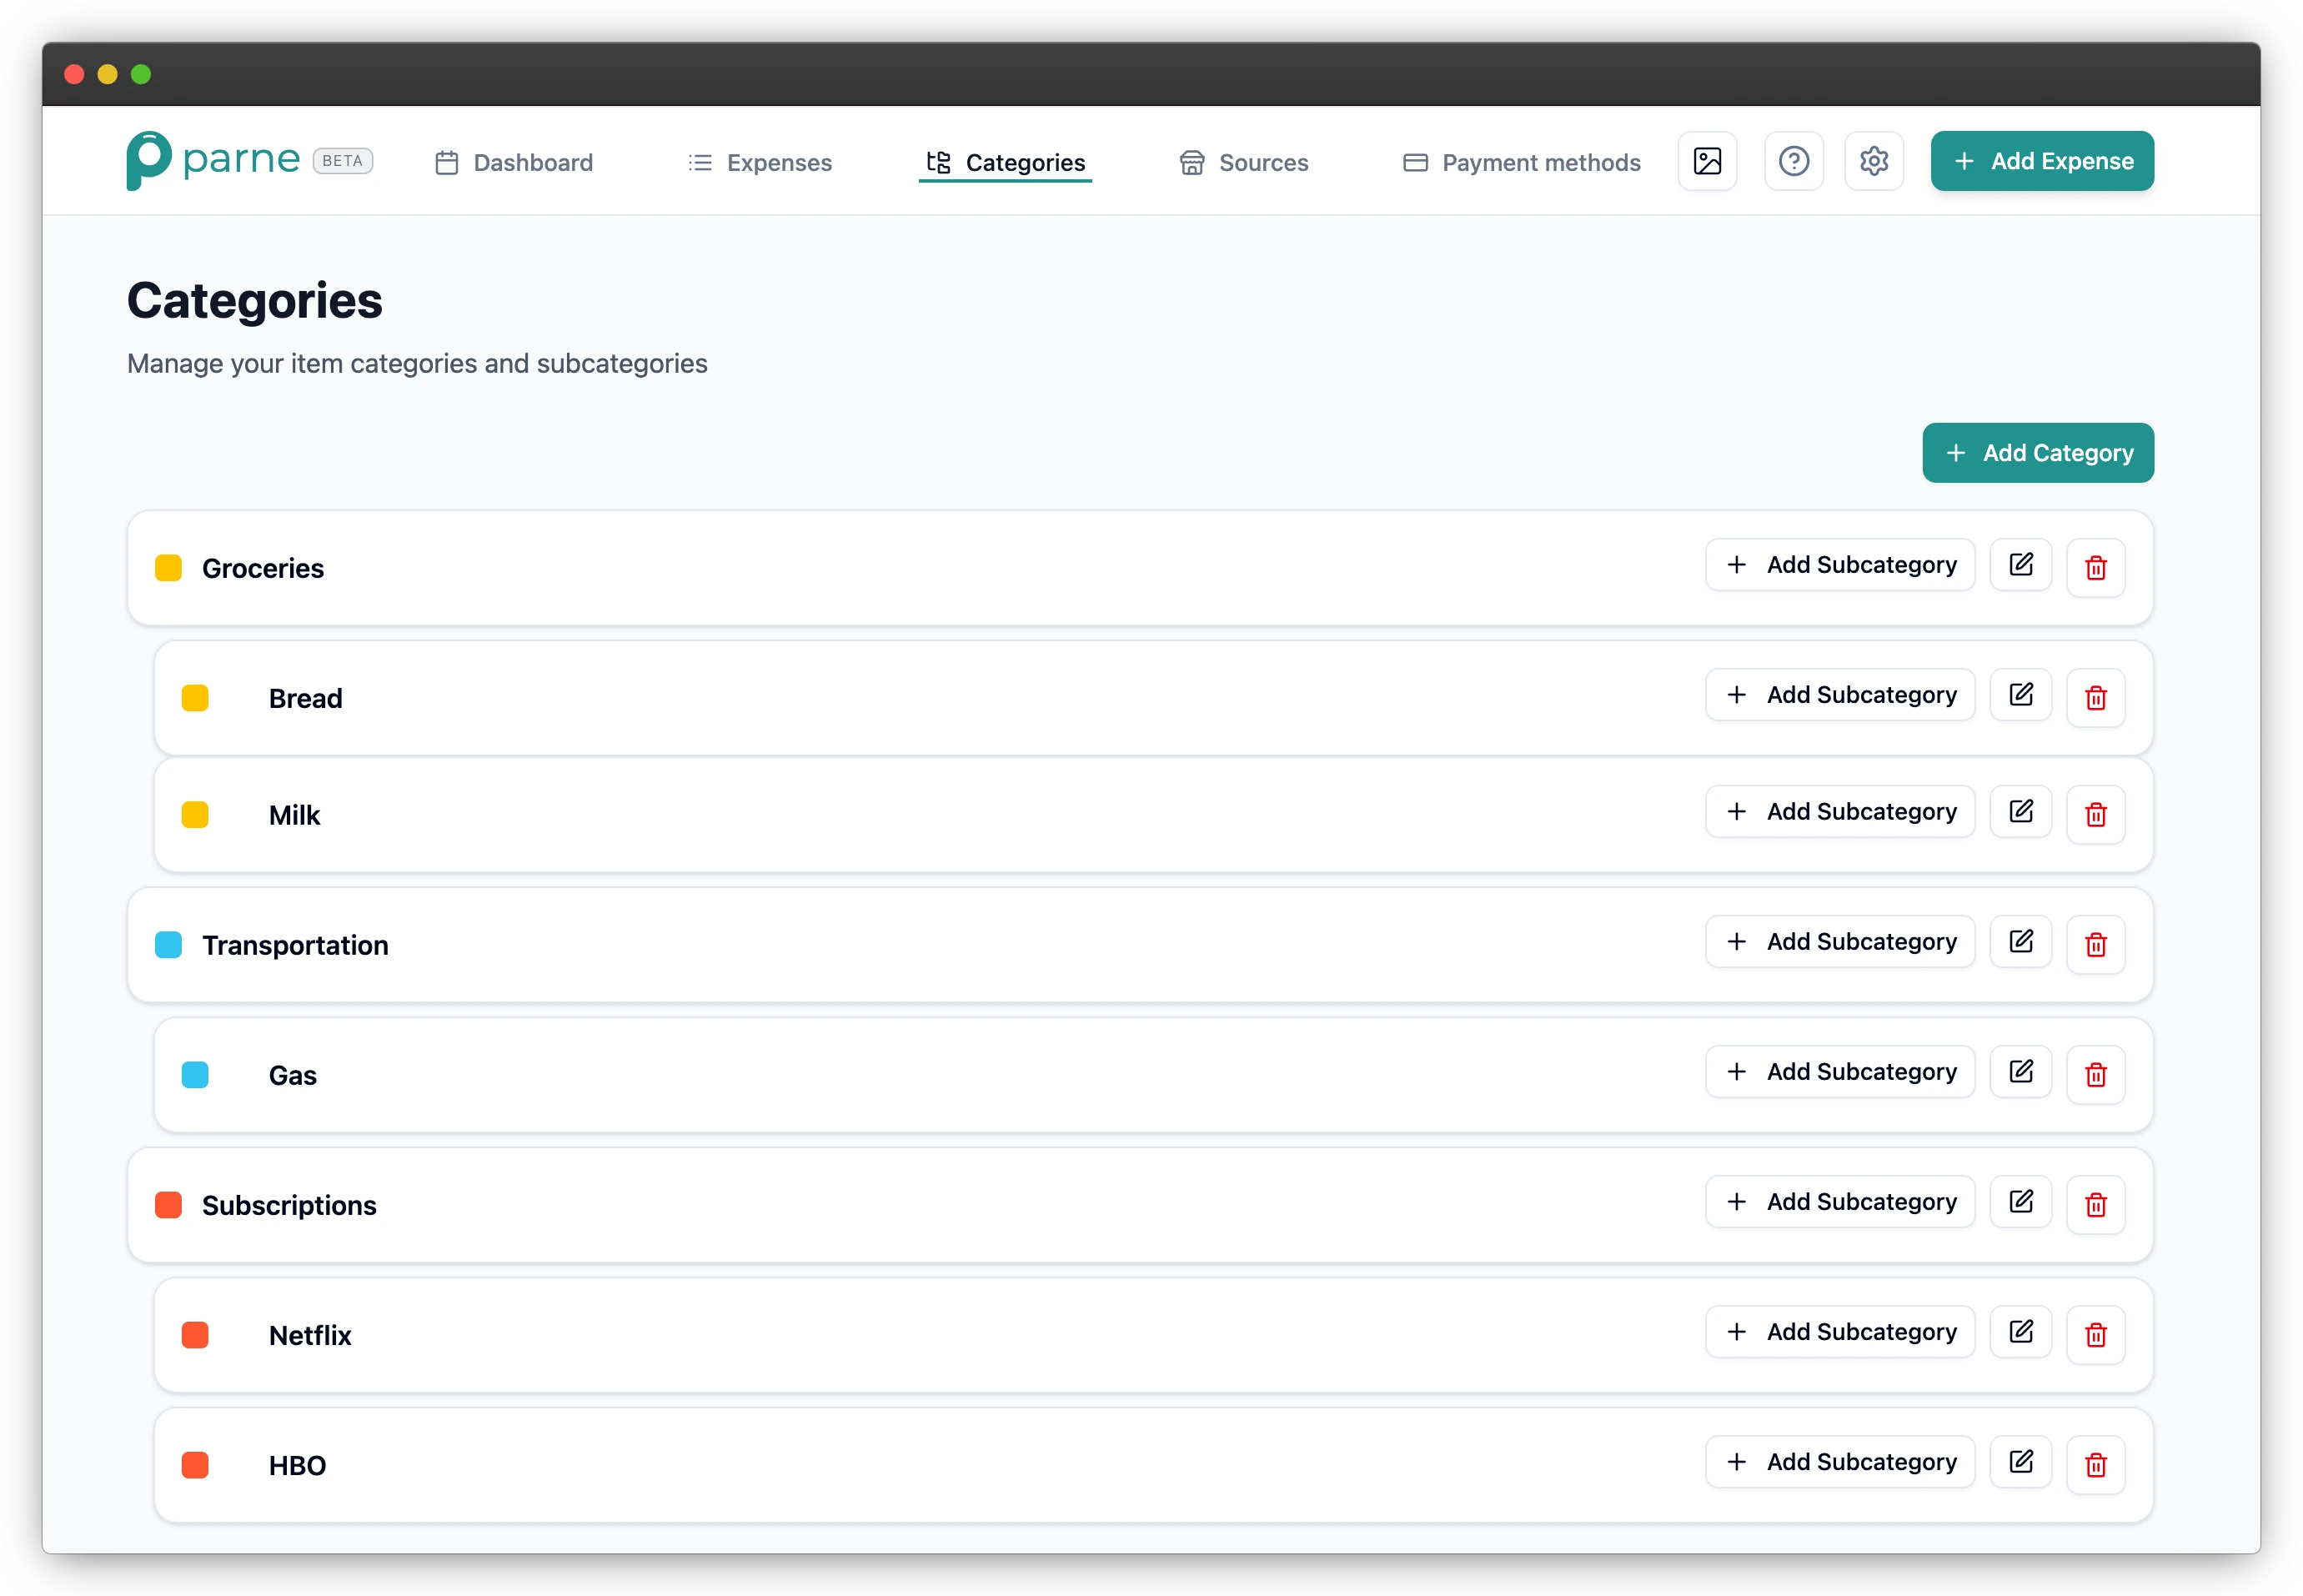Delete the Gas subcategory
2303x1596 pixels.
[x=2096, y=1074]
